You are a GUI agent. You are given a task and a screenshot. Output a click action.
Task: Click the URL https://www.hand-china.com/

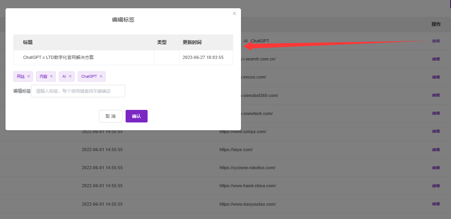[248, 186]
